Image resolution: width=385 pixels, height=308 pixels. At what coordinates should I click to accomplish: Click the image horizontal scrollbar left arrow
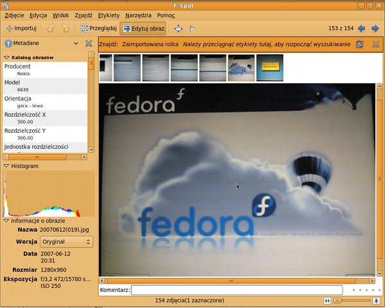coord(102,281)
